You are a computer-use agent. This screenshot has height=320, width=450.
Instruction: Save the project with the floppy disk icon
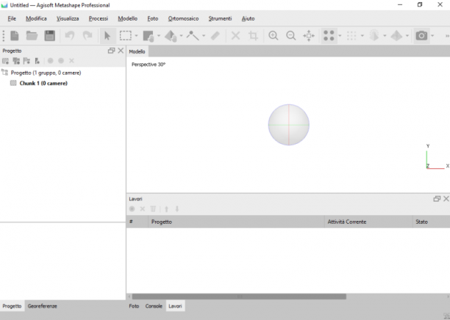pyautogui.click(x=50, y=36)
